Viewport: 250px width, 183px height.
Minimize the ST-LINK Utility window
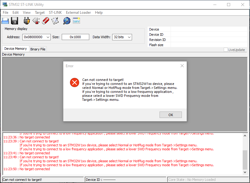215,5
